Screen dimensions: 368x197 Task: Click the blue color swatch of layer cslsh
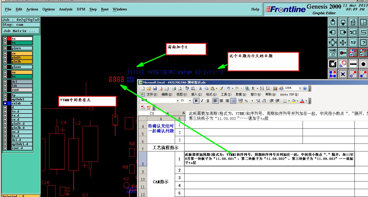pos(9,103)
